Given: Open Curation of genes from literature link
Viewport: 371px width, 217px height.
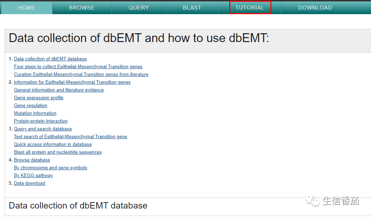Looking at the screenshot, I should [81, 75].
